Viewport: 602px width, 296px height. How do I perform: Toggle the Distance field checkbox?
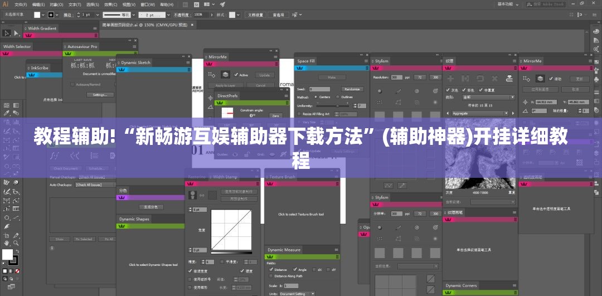[272, 269]
